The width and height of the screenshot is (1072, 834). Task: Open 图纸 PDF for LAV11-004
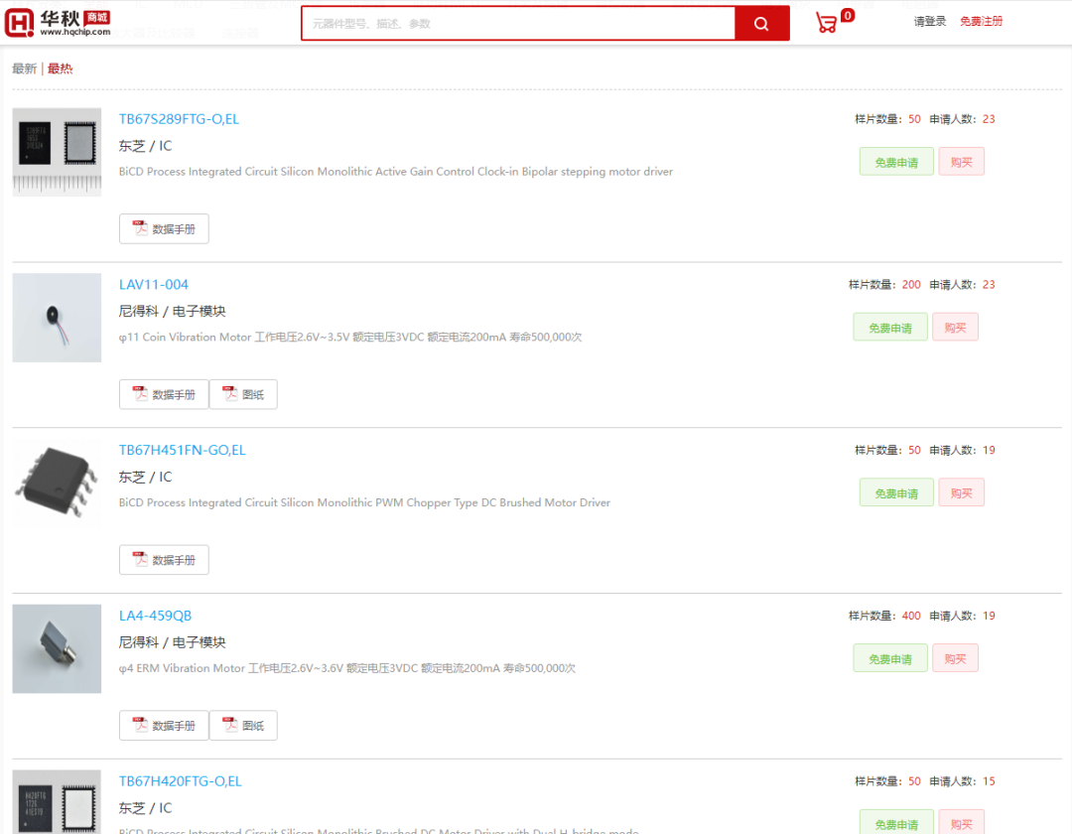[243, 394]
